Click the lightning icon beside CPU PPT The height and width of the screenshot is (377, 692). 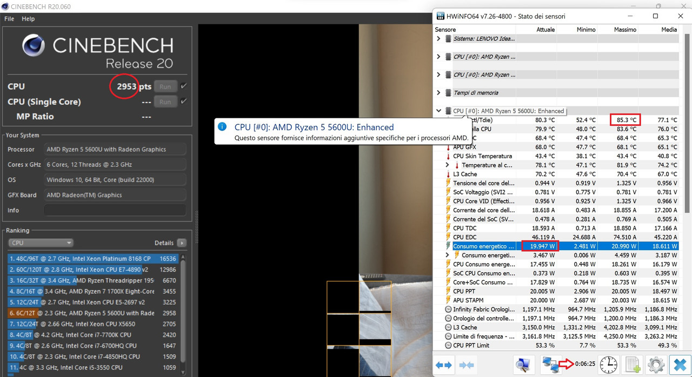tap(448, 291)
